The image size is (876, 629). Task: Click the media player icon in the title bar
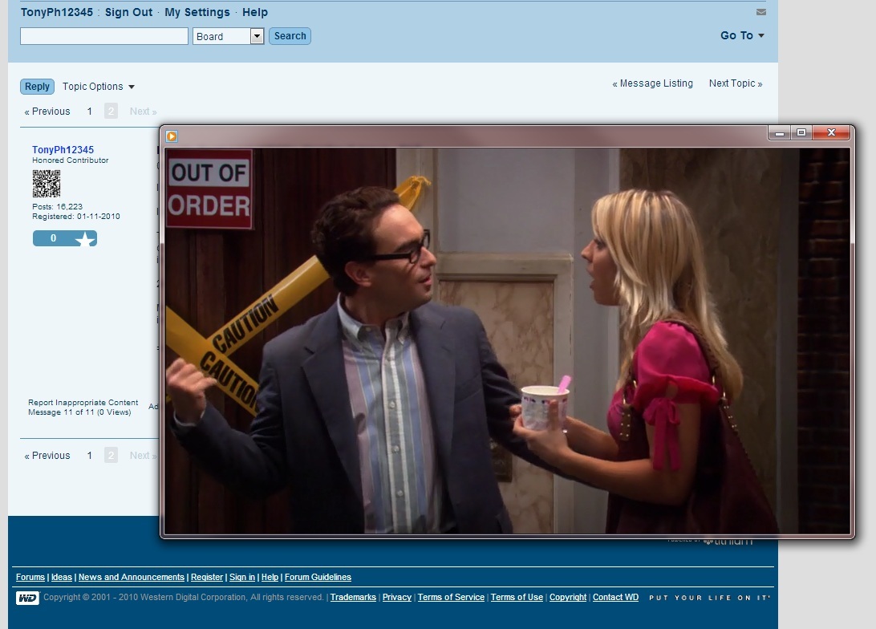[x=172, y=136]
